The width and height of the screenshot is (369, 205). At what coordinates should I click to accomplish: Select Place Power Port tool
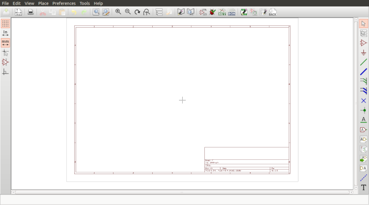click(x=363, y=53)
